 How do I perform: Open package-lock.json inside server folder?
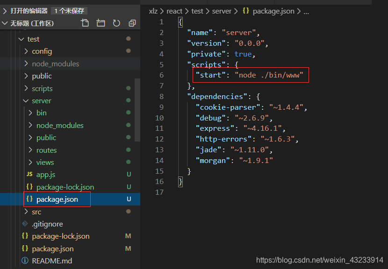click(65, 187)
